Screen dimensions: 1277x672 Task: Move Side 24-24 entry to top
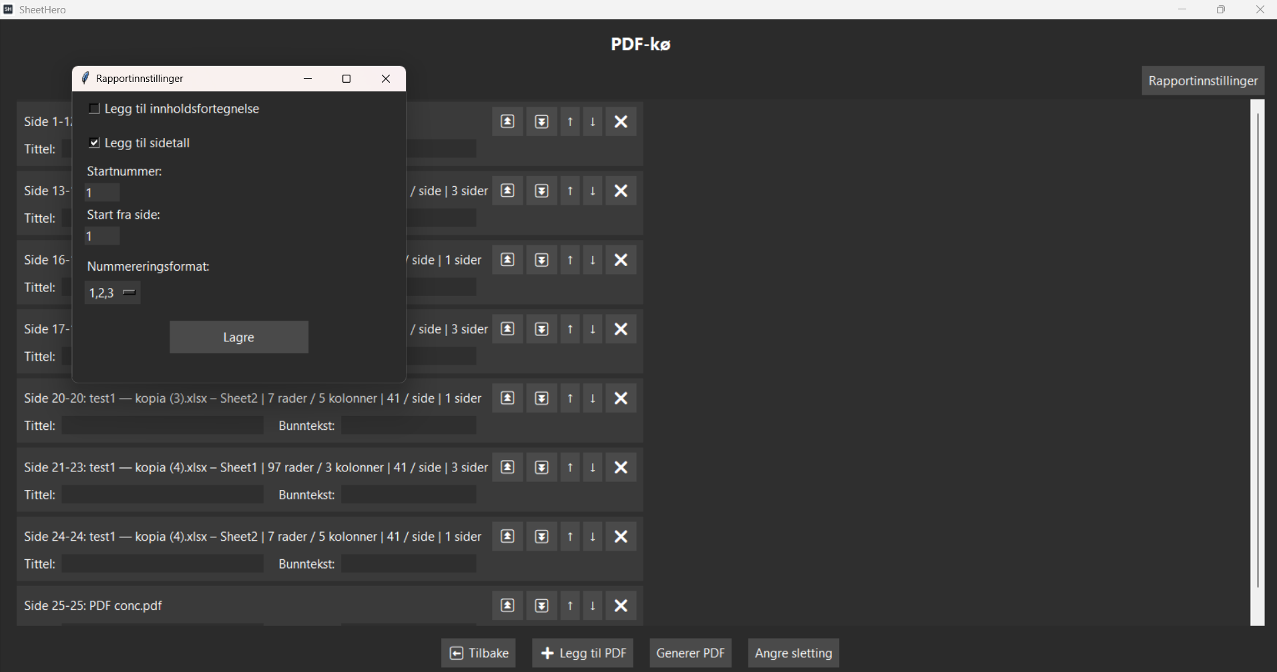(507, 537)
